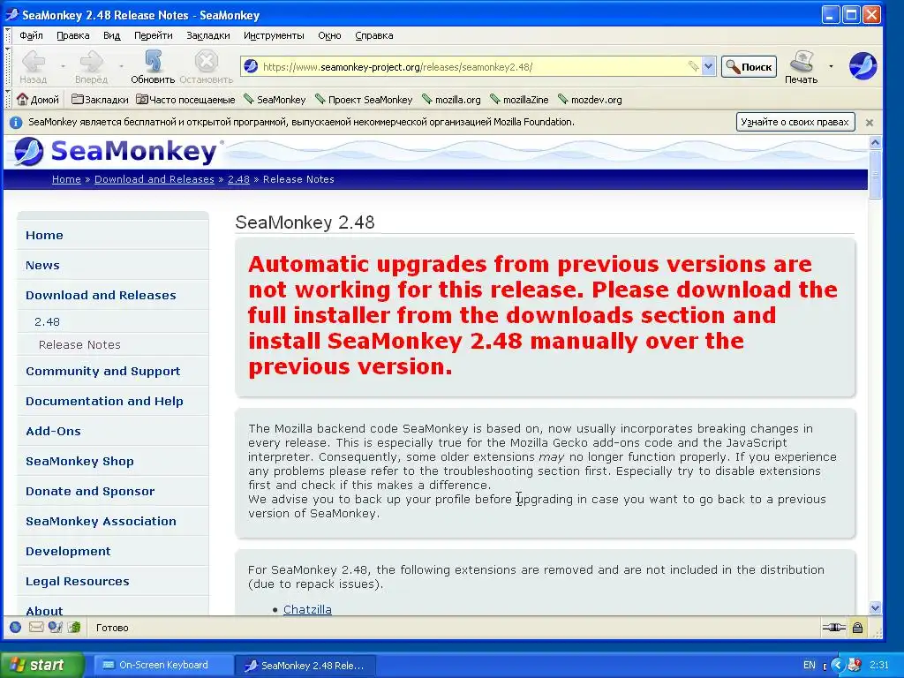Click the tag icon in address bar
The width and height of the screenshot is (904, 678).
(693, 66)
